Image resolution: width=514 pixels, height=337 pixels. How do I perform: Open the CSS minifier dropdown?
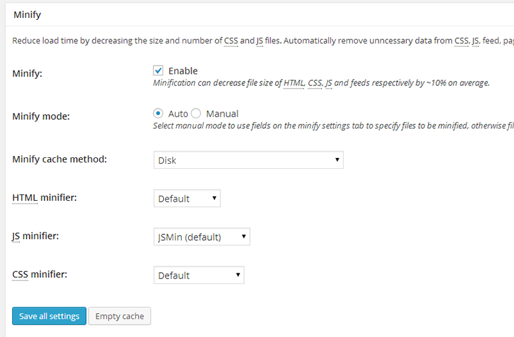199,275
